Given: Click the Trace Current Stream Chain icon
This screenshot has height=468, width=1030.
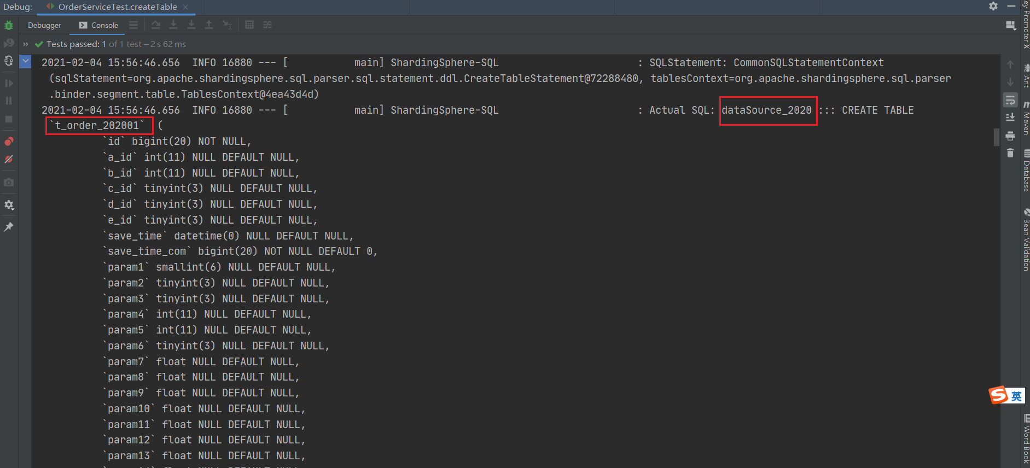Looking at the screenshot, I should 267,25.
